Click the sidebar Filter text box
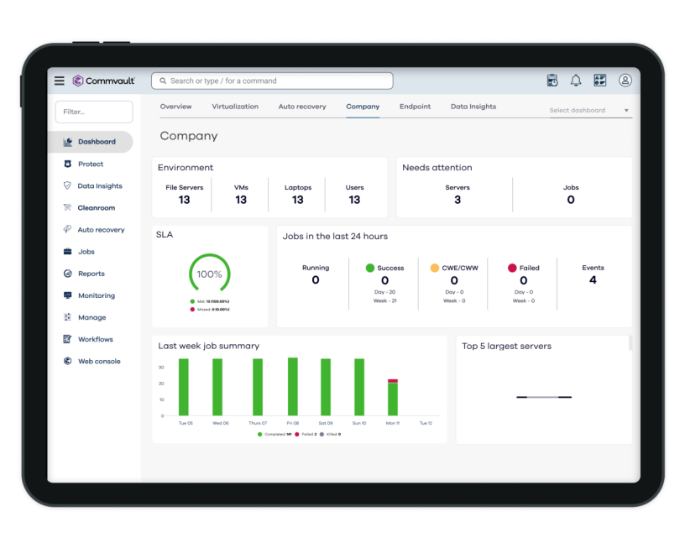The height and width of the screenshot is (548, 685). [94, 112]
